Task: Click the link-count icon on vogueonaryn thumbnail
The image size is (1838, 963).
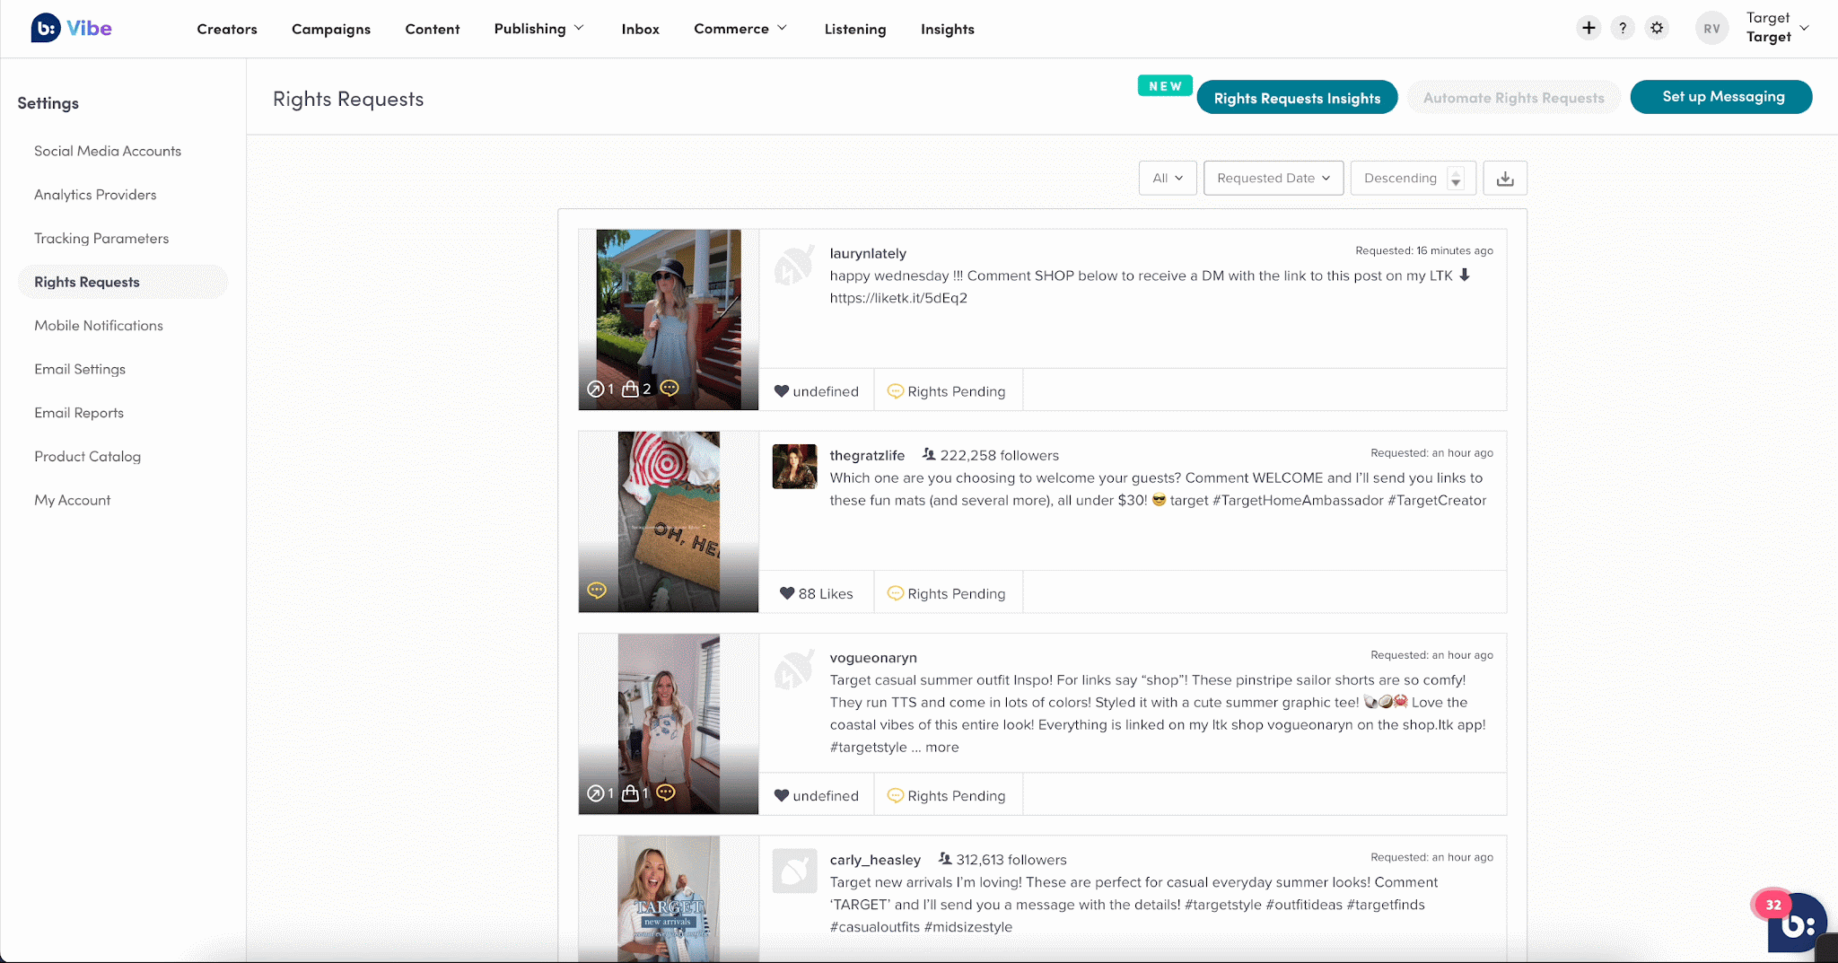Action: [x=595, y=793]
